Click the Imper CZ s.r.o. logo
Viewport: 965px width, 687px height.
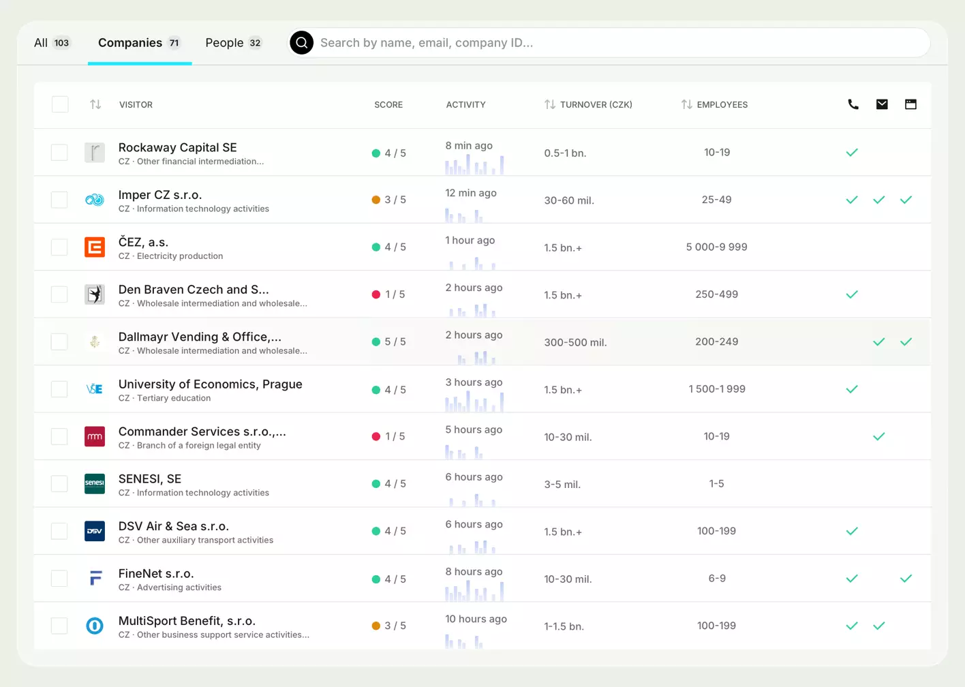coord(95,200)
